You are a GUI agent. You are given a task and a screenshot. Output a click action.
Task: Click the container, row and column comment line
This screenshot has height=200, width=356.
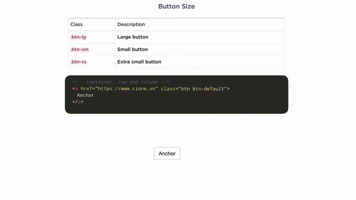click(x=121, y=82)
